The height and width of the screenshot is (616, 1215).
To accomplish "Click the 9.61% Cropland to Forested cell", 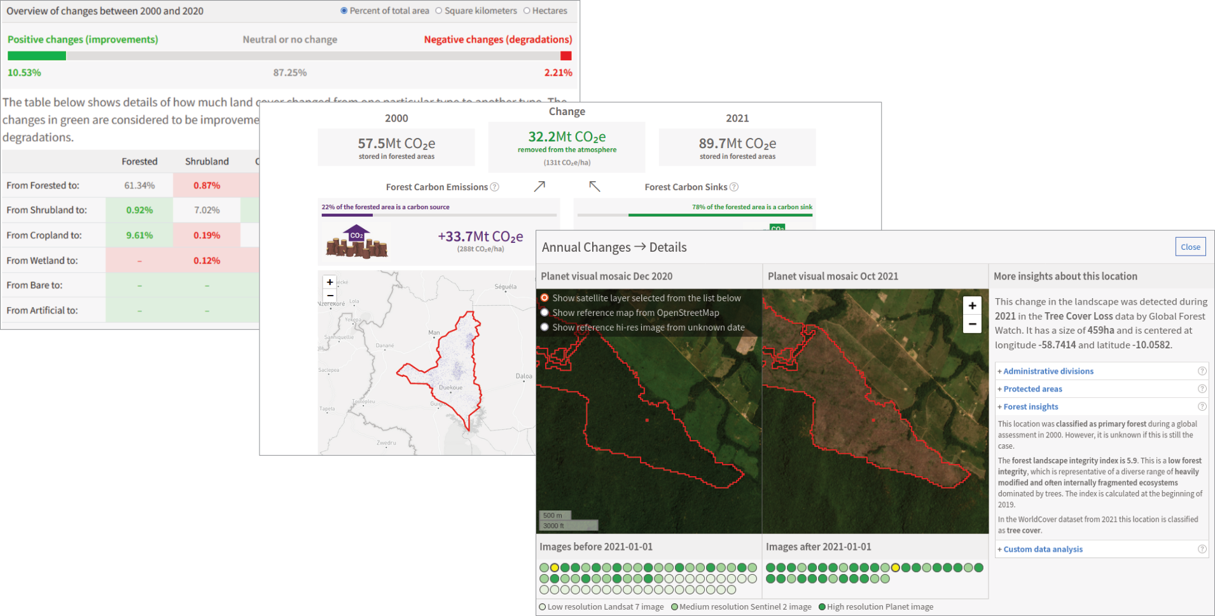I will pos(139,235).
